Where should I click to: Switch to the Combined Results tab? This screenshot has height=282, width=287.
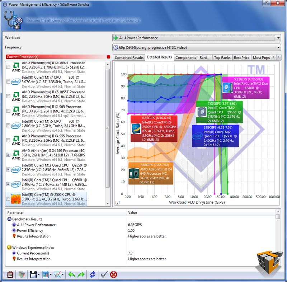(x=129, y=58)
